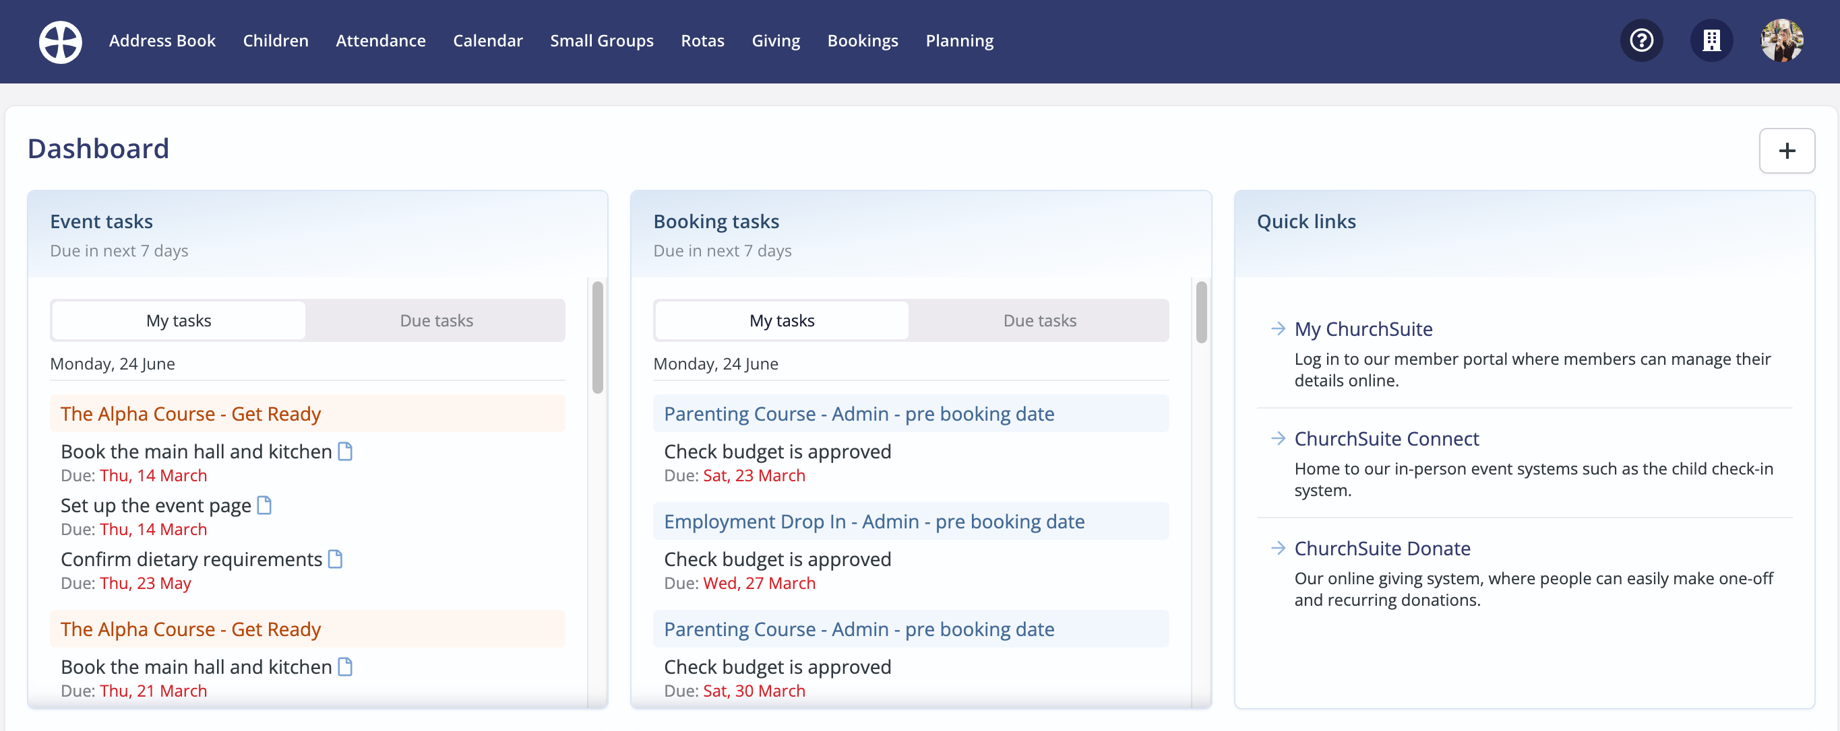Click note icon beside Book main hall due 21 March

coord(345,667)
